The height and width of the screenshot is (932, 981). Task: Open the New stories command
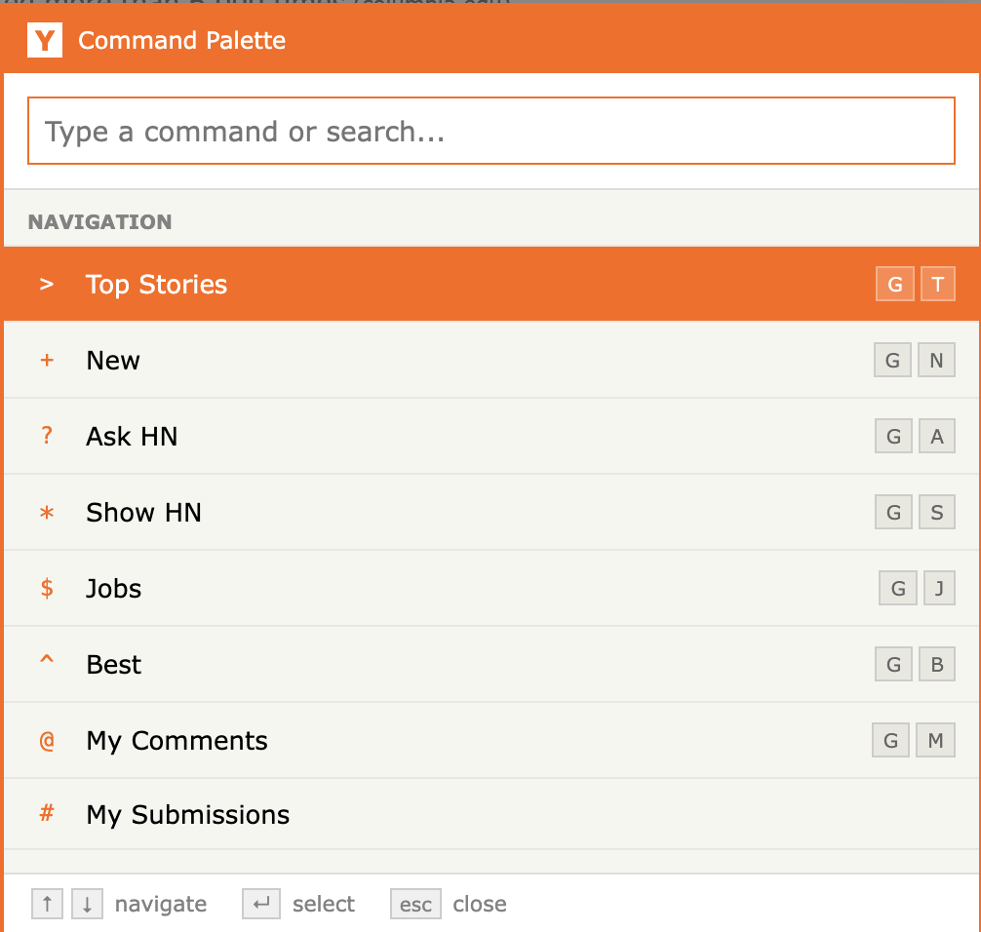(x=491, y=361)
